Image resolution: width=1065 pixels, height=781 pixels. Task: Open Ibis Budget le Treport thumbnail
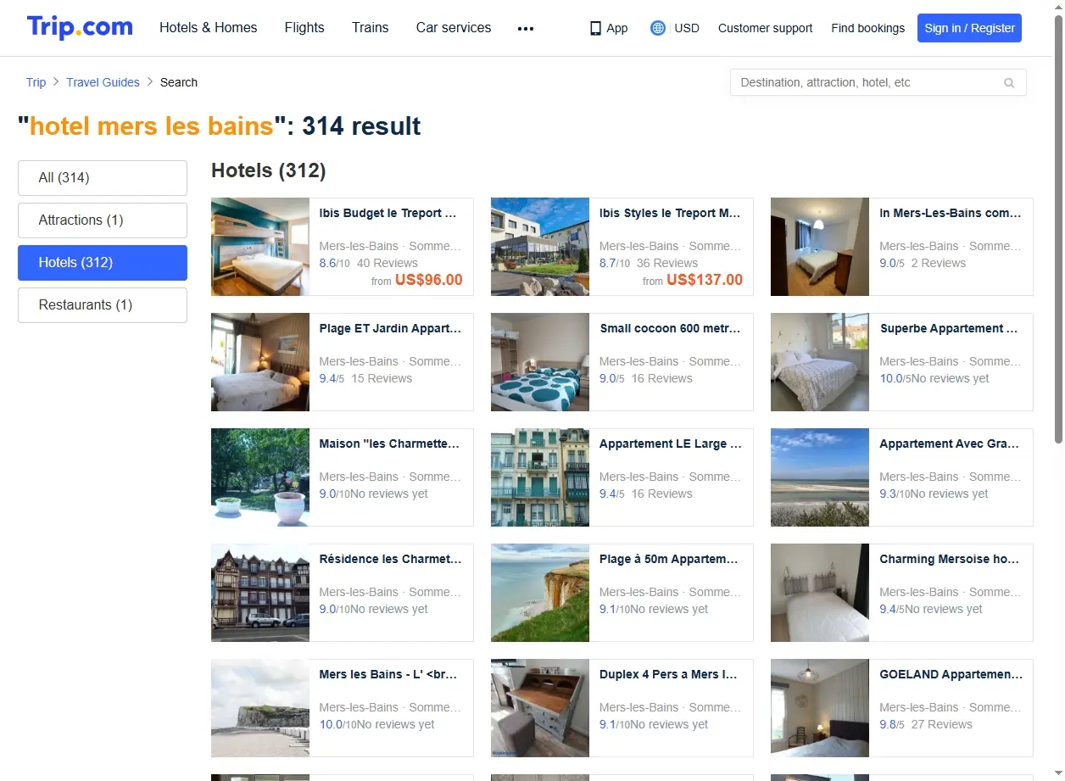tap(260, 247)
